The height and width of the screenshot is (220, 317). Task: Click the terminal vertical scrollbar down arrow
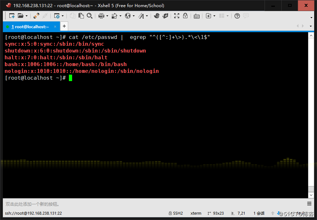(311, 195)
